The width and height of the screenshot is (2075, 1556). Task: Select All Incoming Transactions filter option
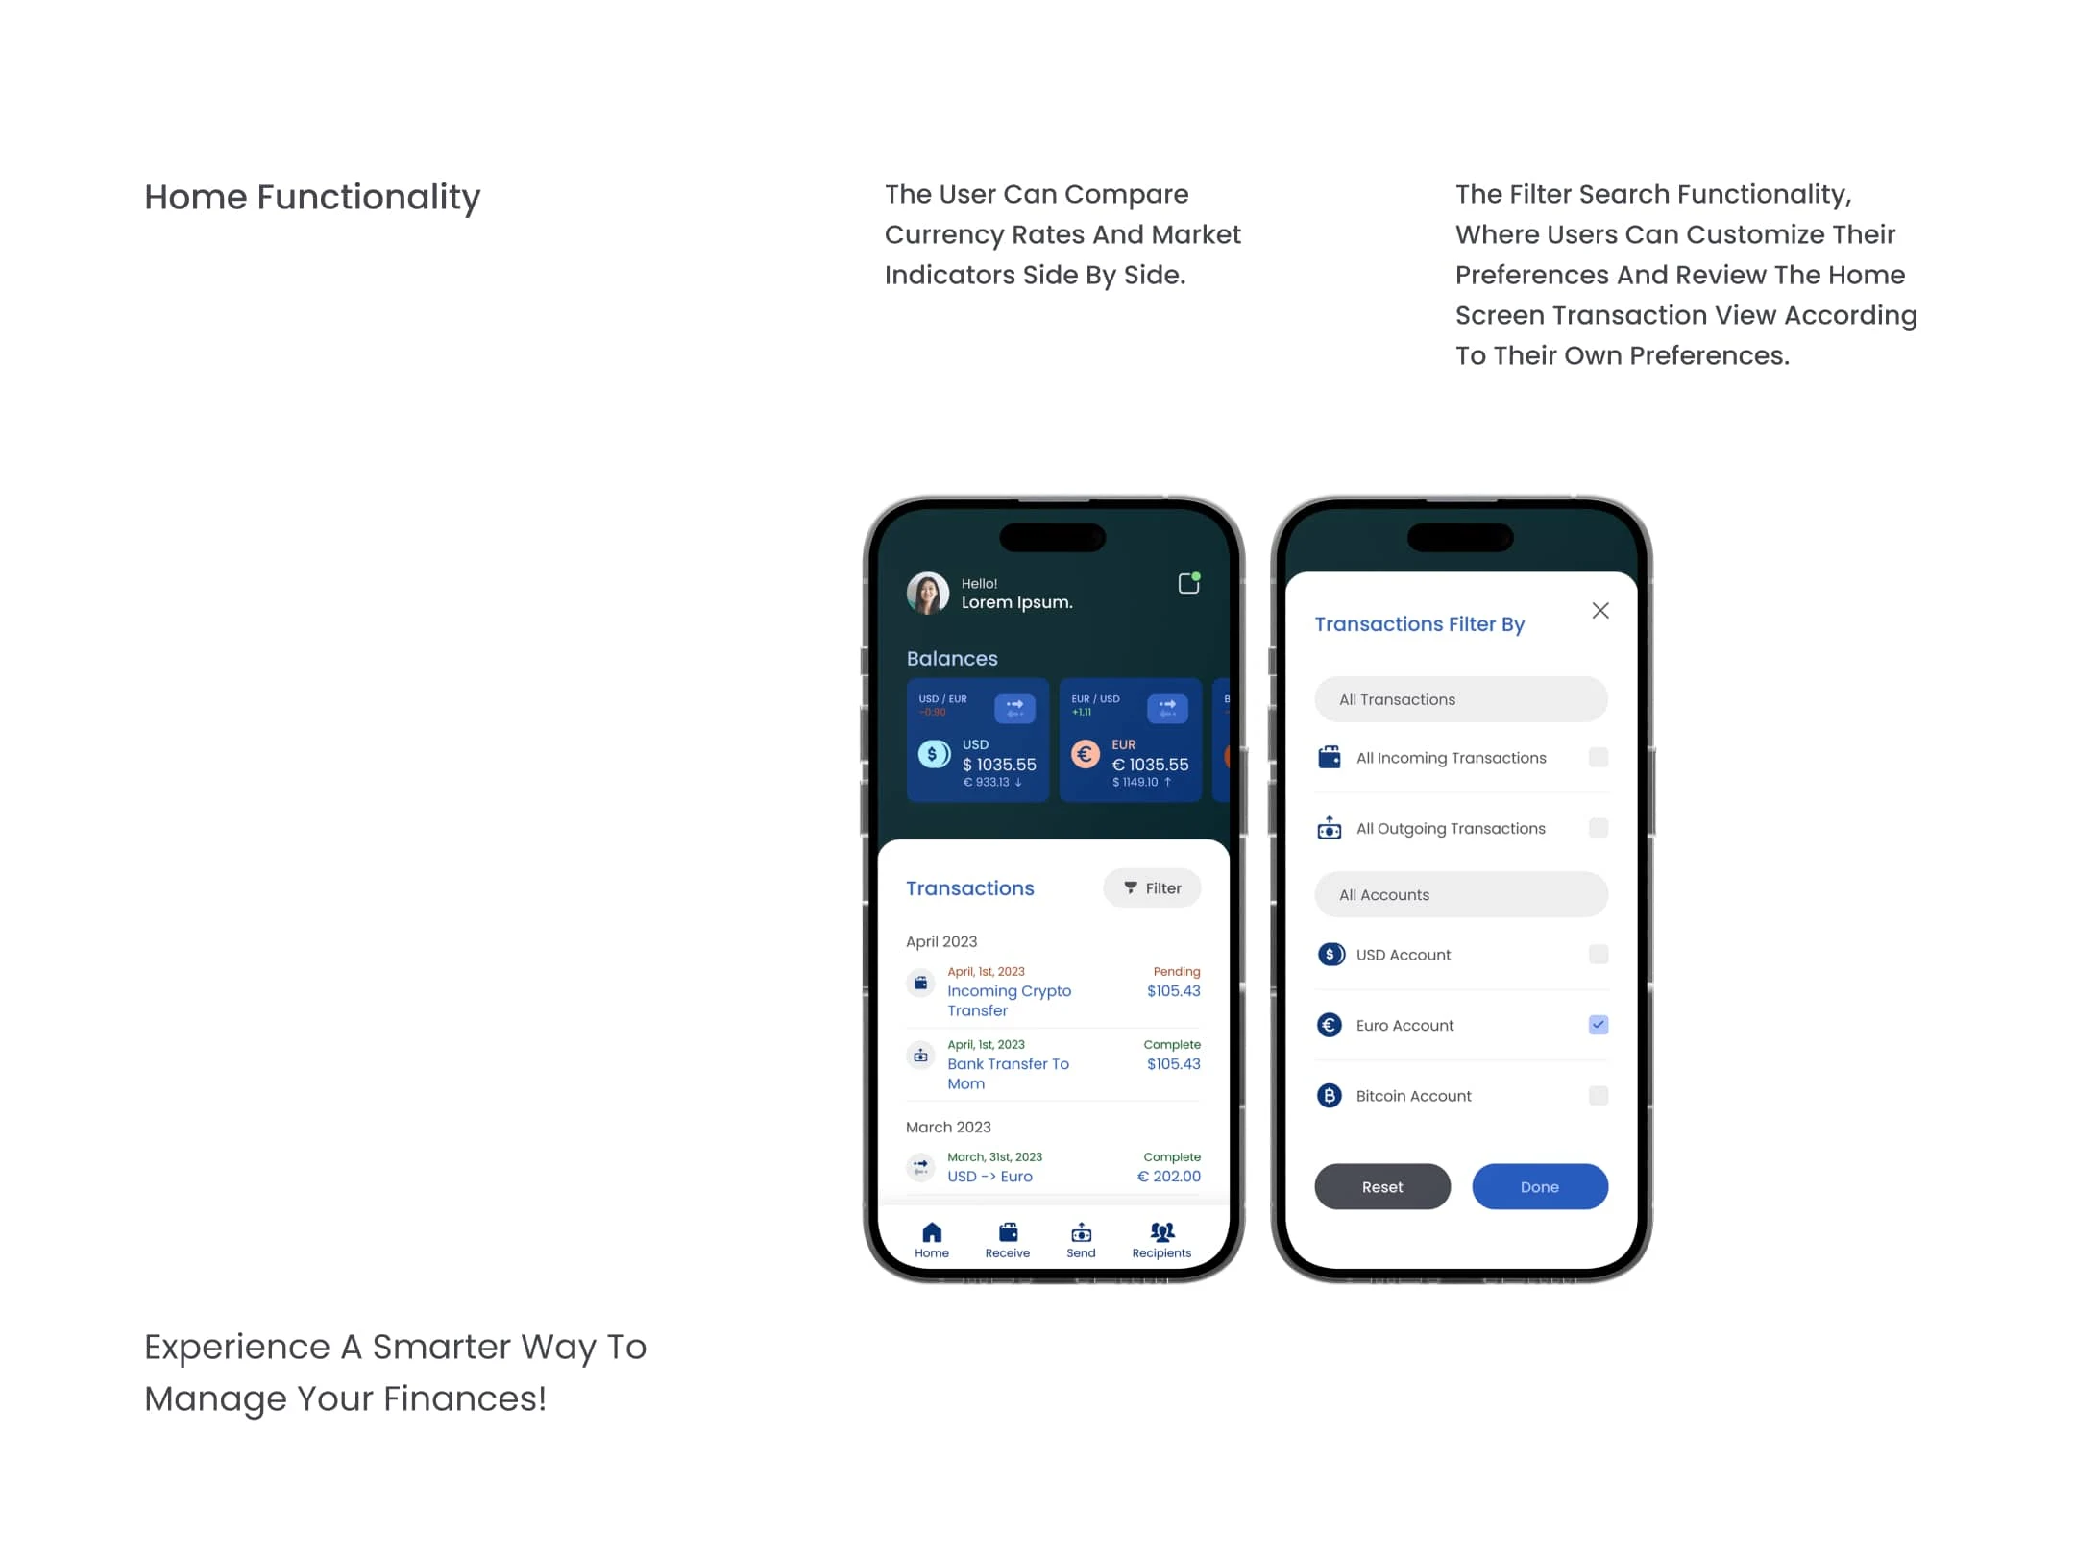(1597, 757)
